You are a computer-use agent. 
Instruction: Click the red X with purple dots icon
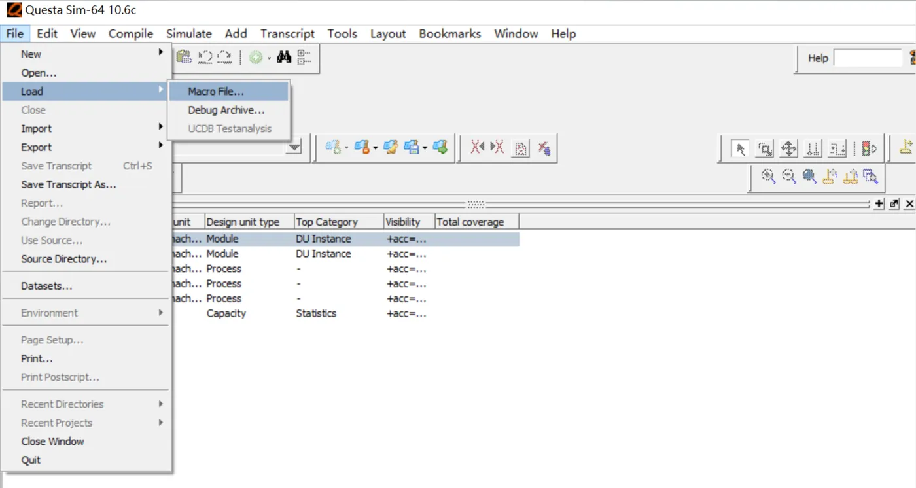[x=544, y=148]
